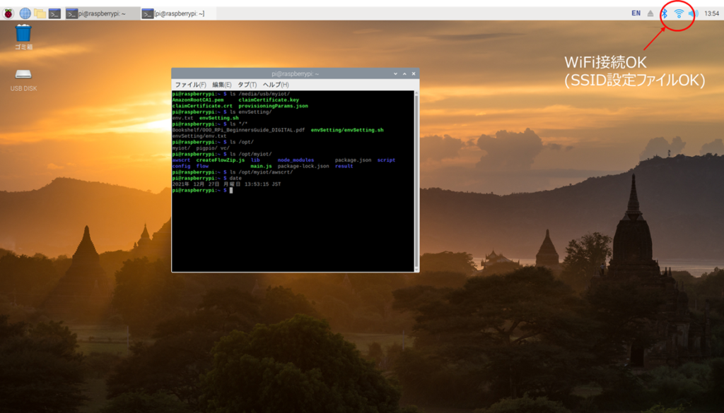Click the terminal command prompt cursor line
724x413 pixels.
point(230,191)
